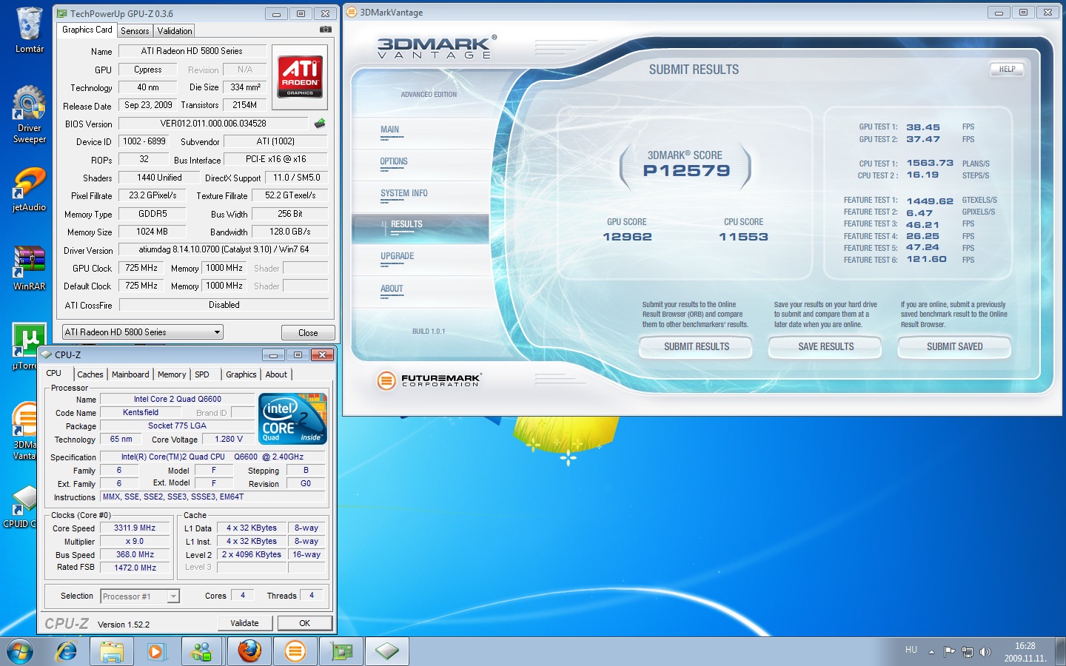
Task: Click the GPU-Z Name field ATI Radeon HD 5800
Action: [x=192, y=51]
